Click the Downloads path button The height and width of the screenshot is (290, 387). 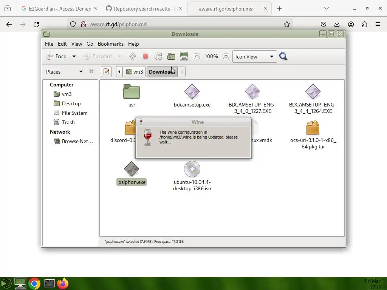(x=162, y=72)
